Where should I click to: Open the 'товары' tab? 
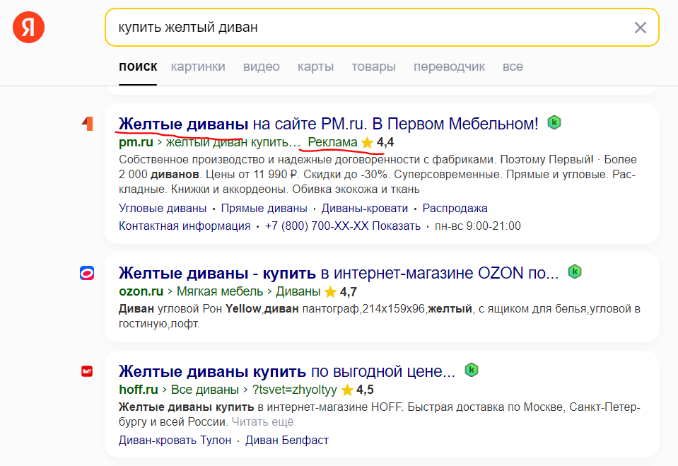(373, 66)
